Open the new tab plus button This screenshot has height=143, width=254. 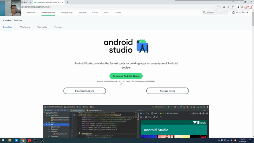(68, 2)
